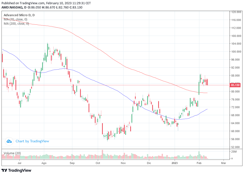Screen dimensions: 244x175
Task: Click the TradingView logo at bottom left
Action: (x=16, y=170)
